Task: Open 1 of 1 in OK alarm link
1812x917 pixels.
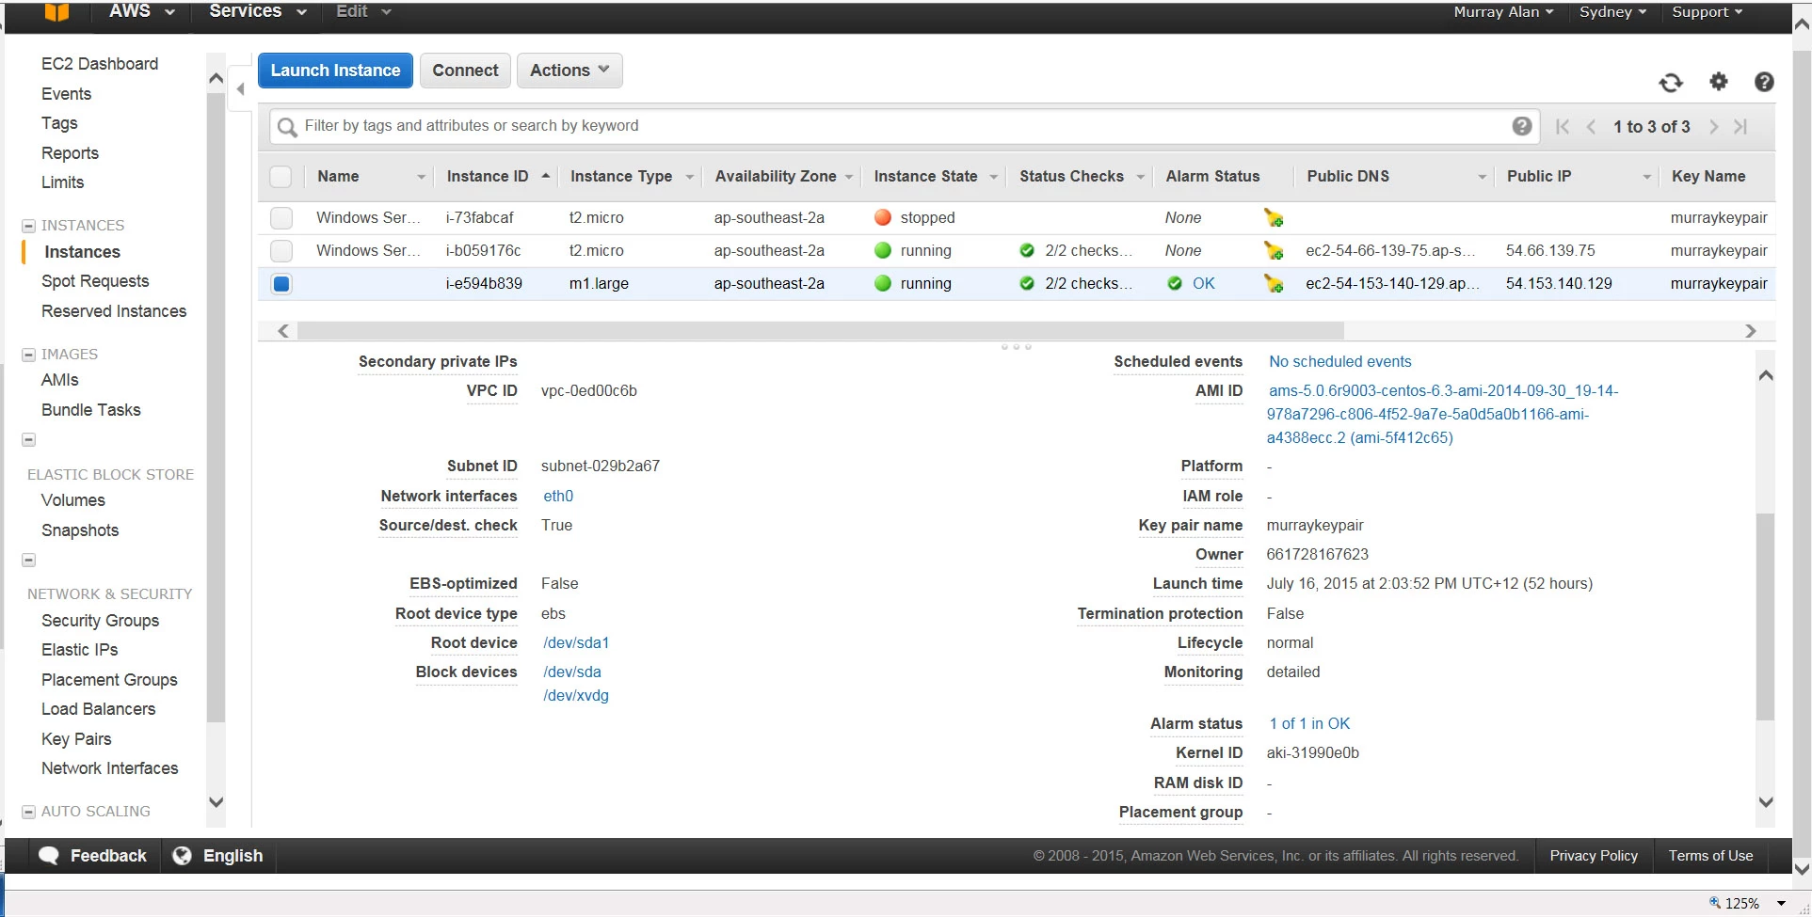Action: point(1309,723)
